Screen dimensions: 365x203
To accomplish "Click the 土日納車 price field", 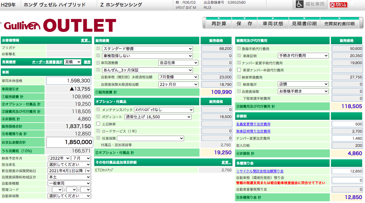I will [x=217, y=124].
